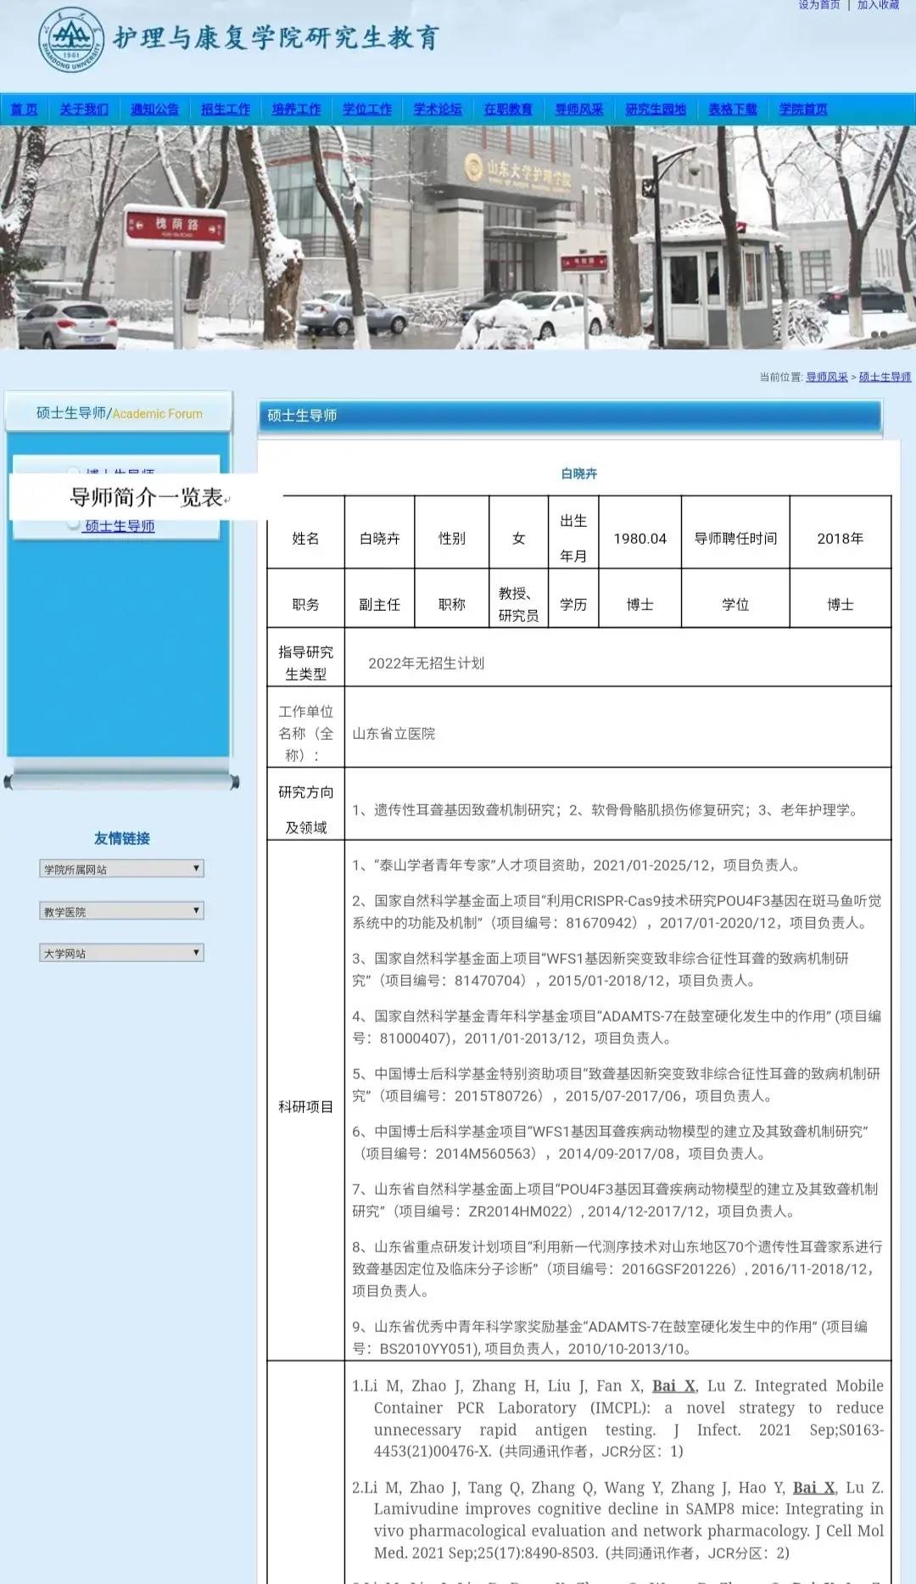This screenshot has height=1584, width=916.
Task: Open the 通知公告 menu item
Action: coord(155,109)
